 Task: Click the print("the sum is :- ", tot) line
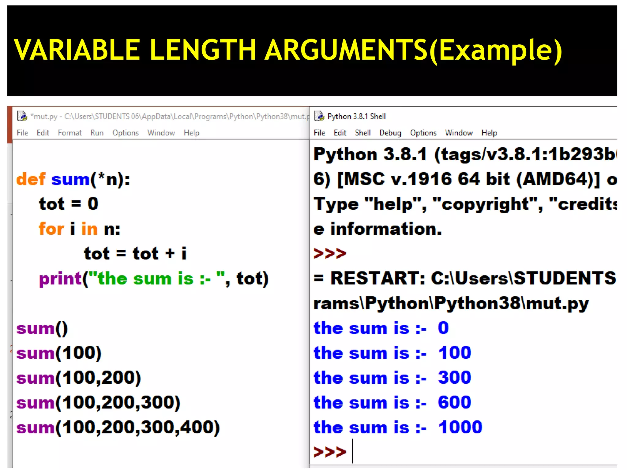tap(154, 279)
